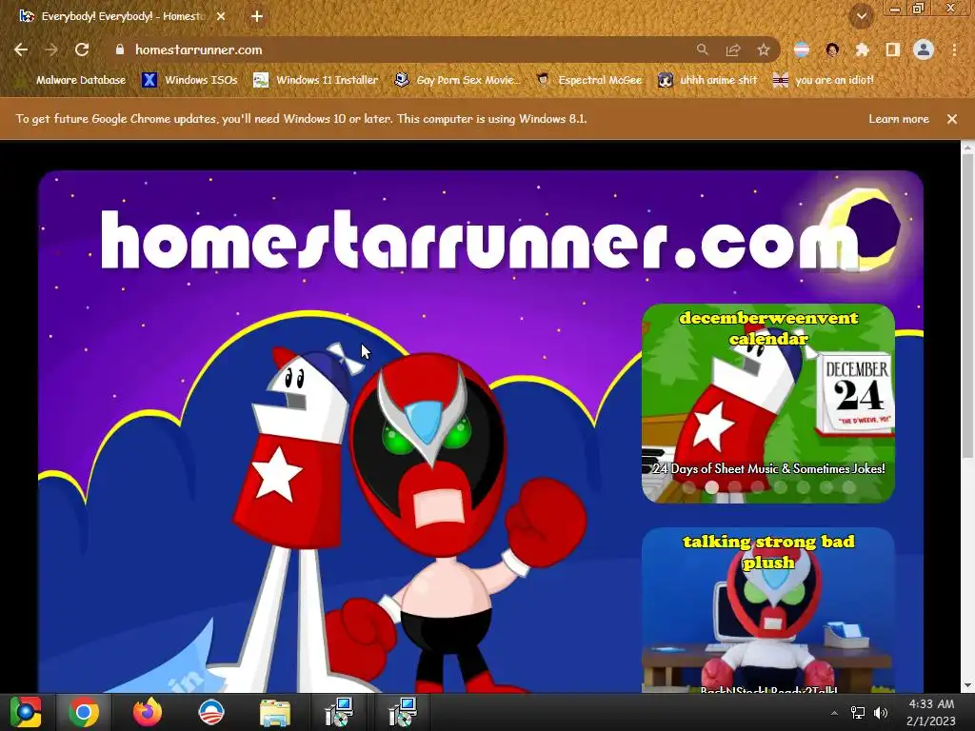The height and width of the screenshot is (731, 975).
Task: Open the volume speaker tray icon
Action: pyautogui.click(x=881, y=713)
